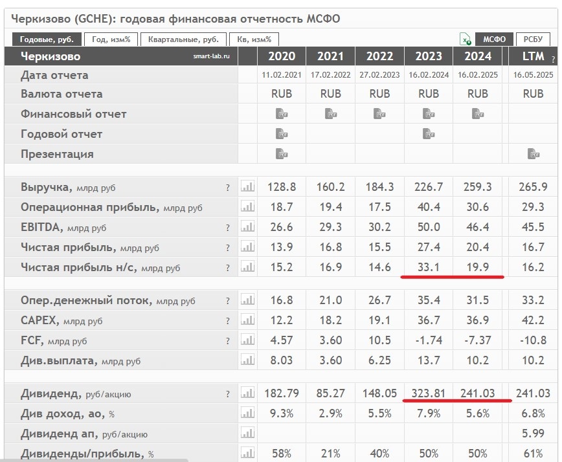The height and width of the screenshot is (462, 562).
Task: Show chart for Выручка row
Action: 248,186
